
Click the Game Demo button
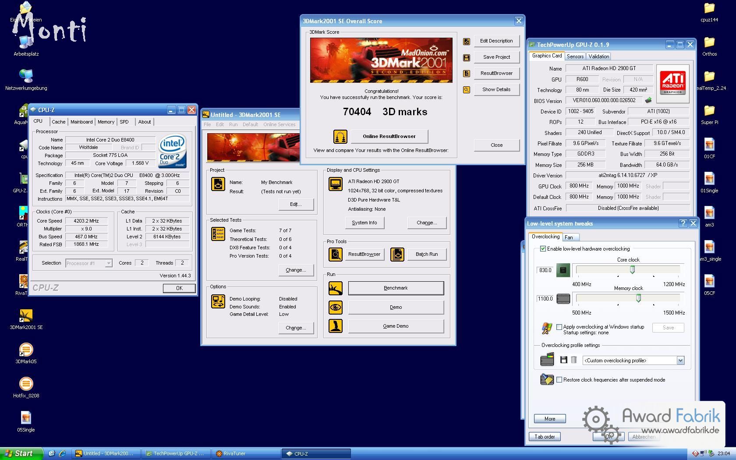(396, 326)
